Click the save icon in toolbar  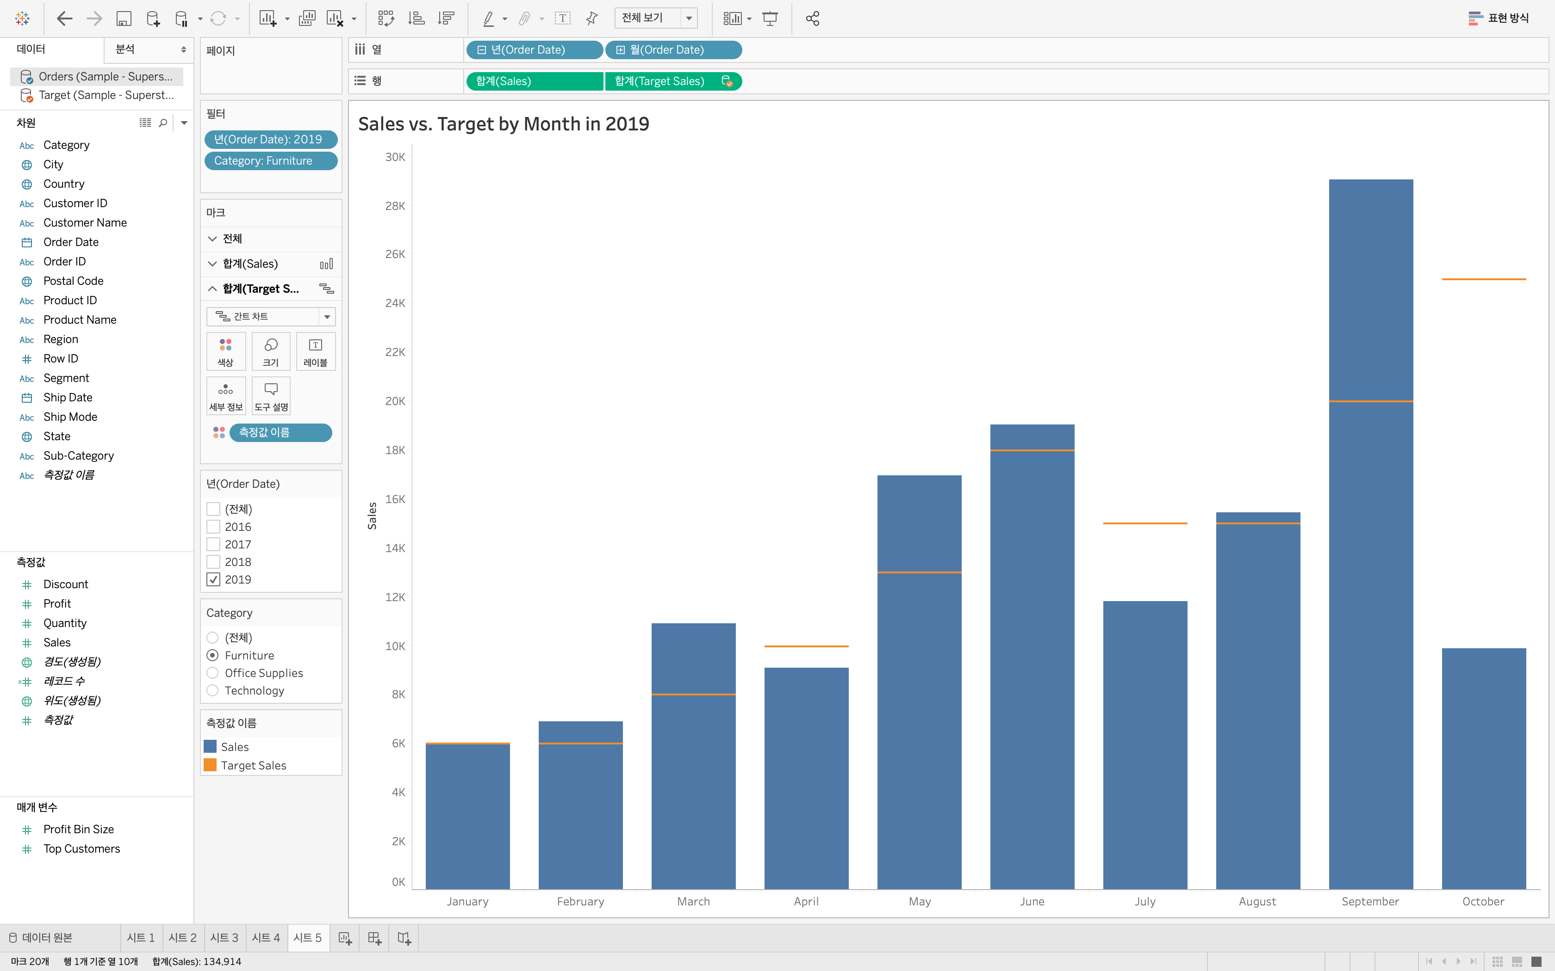coord(124,18)
